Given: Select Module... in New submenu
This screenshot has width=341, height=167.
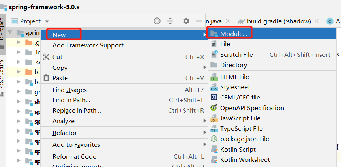Looking at the screenshot, I should 272,34.
